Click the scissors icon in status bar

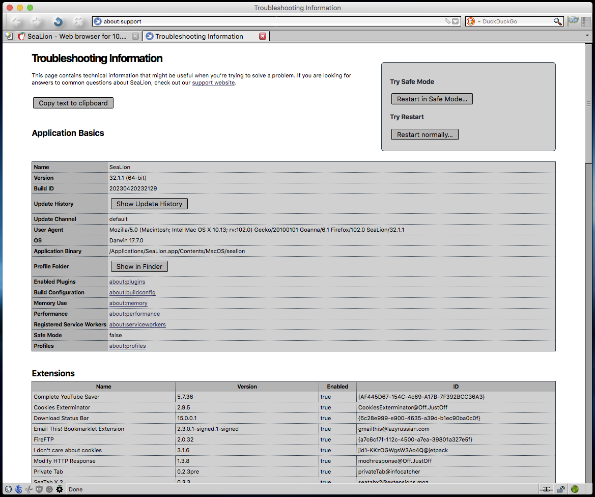coord(29,489)
